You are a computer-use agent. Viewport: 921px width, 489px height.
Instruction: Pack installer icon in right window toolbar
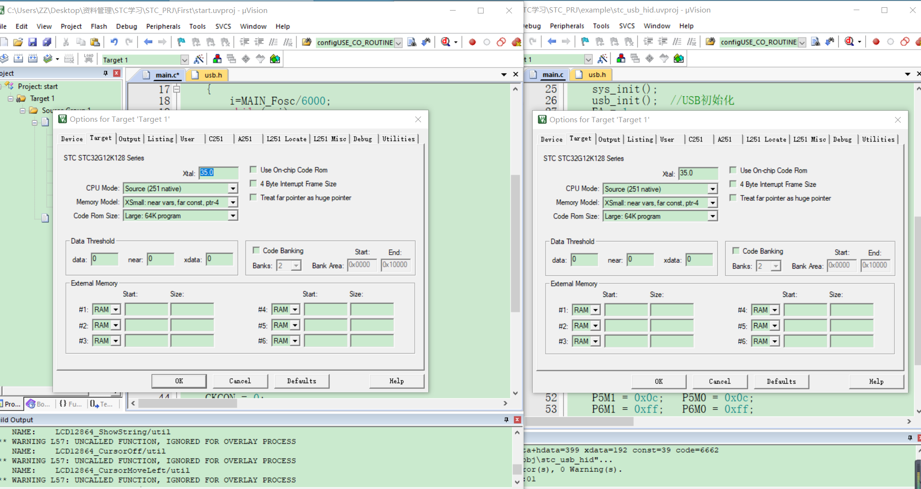pyautogui.click(x=678, y=59)
